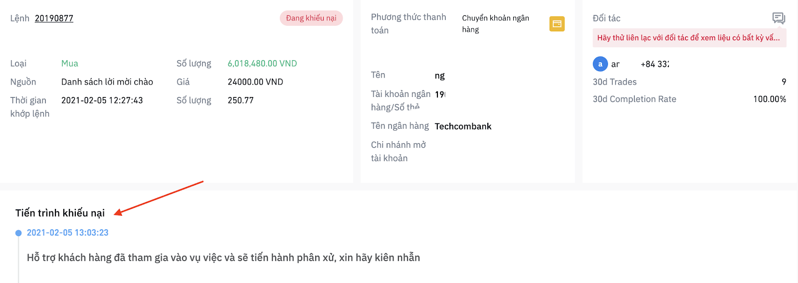Click the customer support appeal message text
The image size is (798, 283).
[223, 258]
